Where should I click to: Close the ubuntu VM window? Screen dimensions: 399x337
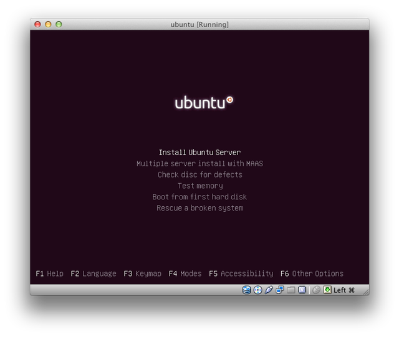click(x=37, y=24)
